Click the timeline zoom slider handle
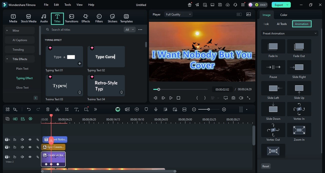Image resolution: width=325 pixels, height=173 pixels. [208, 109]
